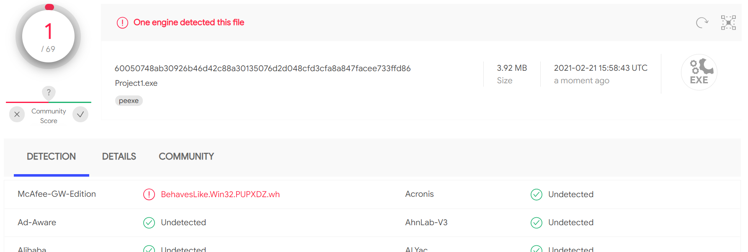Click the file SHA-256 hash text
This screenshot has height=252, width=748.
[263, 68]
